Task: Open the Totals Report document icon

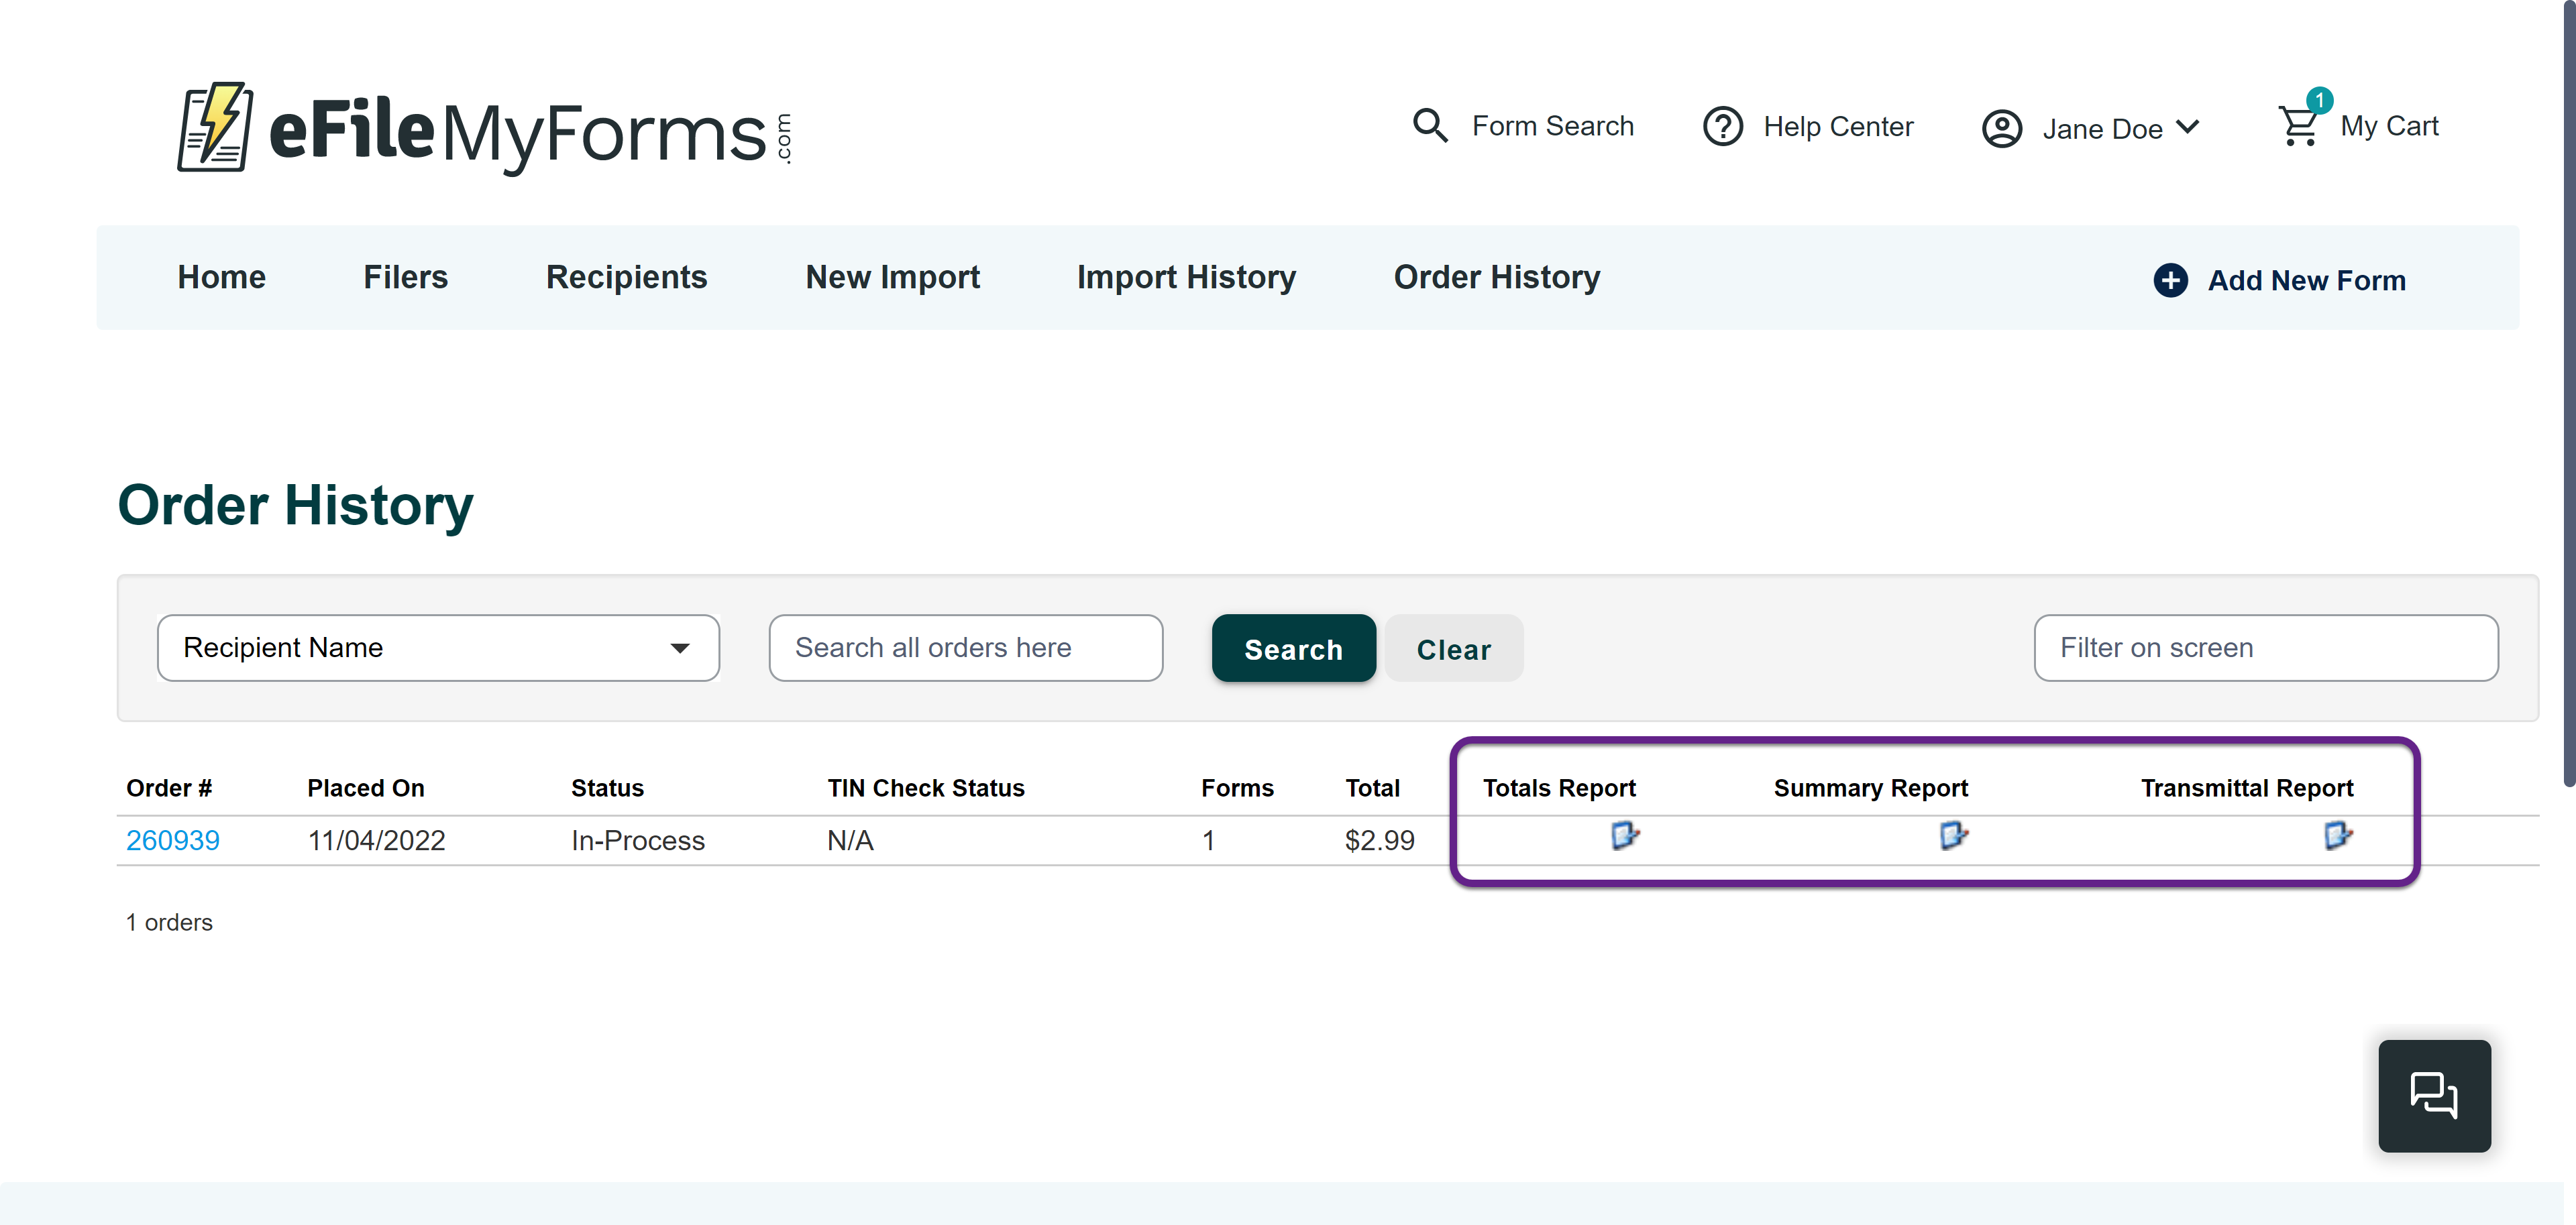Action: coord(1624,834)
